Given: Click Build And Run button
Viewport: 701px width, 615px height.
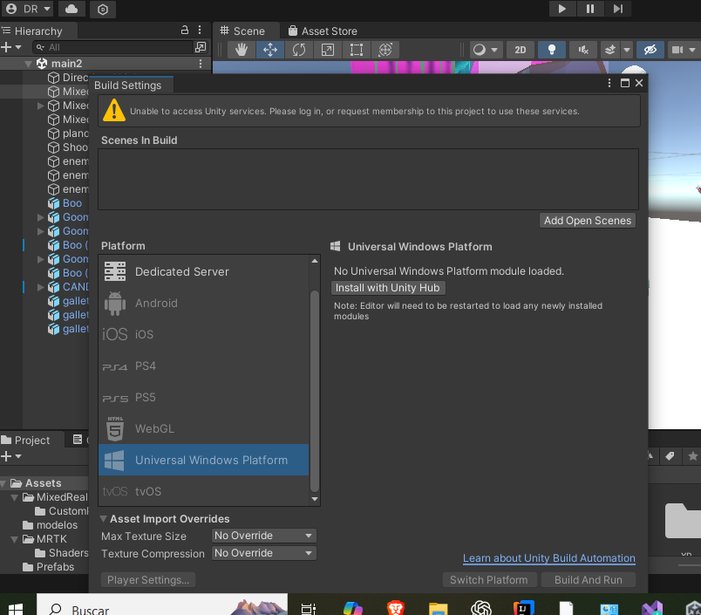Looking at the screenshot, I should coord(589,579).
